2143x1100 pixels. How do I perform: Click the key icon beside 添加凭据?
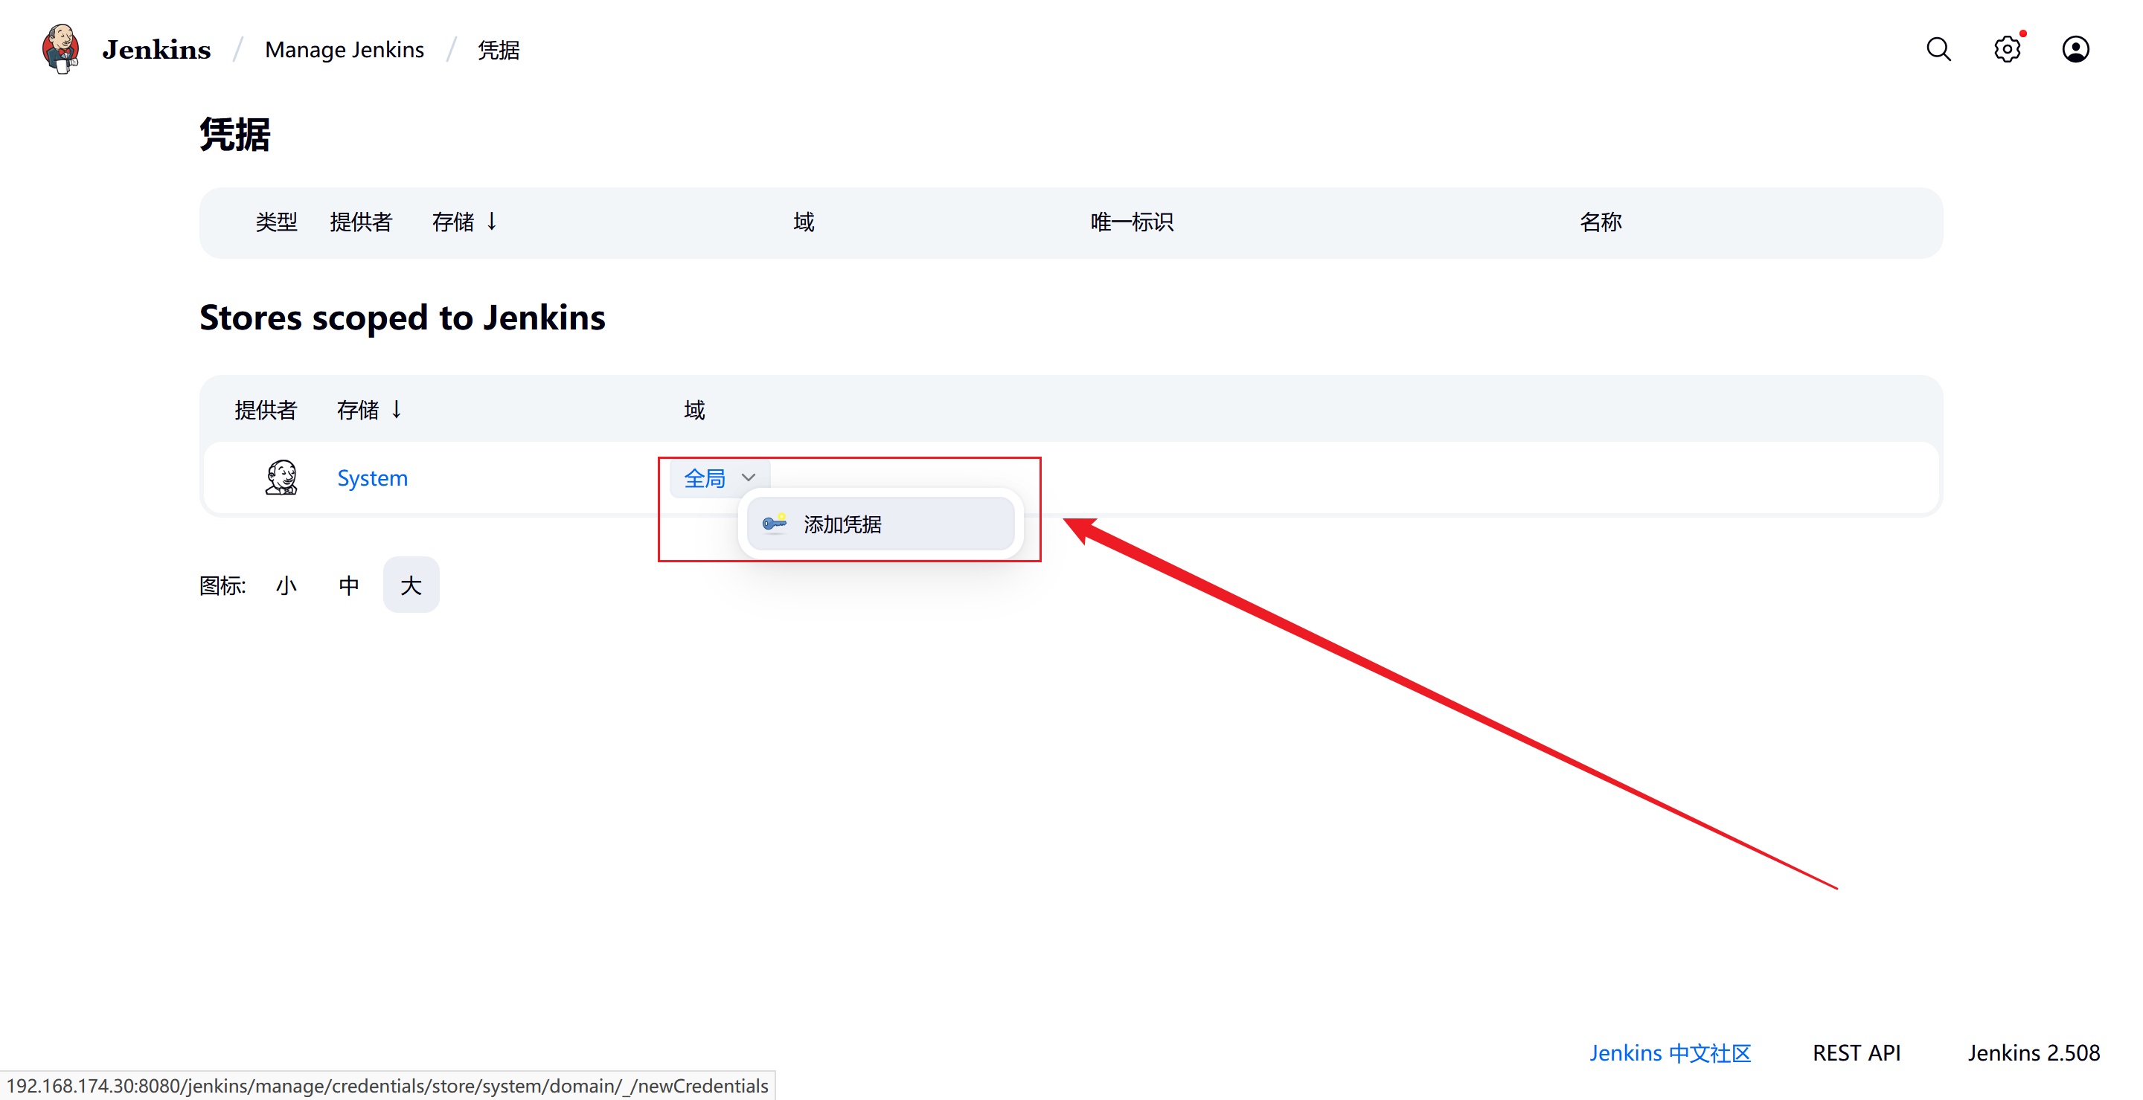point(774,524)
